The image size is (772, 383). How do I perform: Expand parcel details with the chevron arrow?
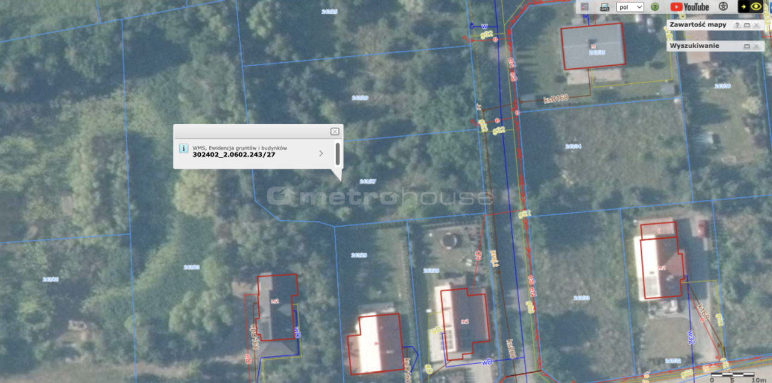[x=321, y=153]
